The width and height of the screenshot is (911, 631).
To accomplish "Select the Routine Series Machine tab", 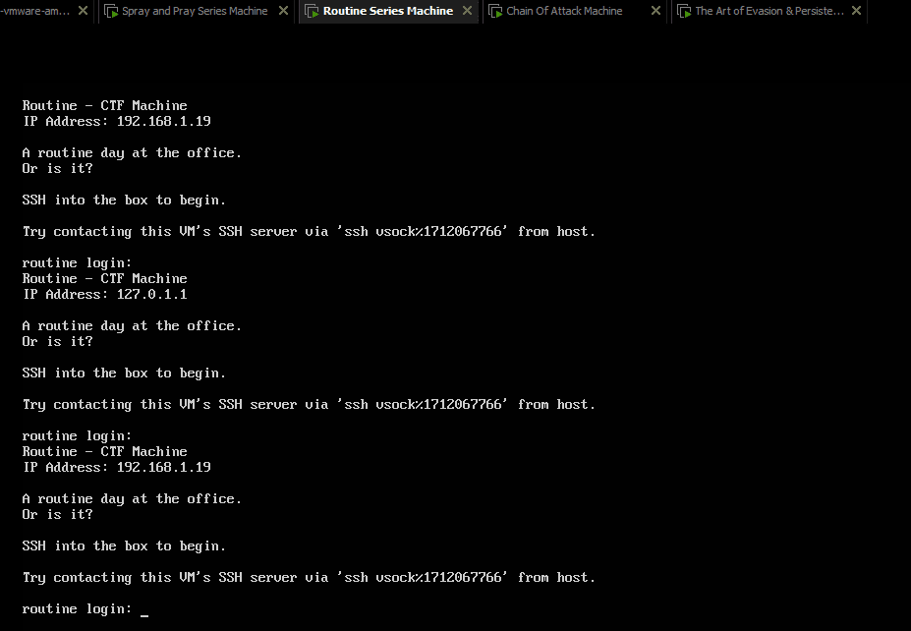I will tap(387, 11).
